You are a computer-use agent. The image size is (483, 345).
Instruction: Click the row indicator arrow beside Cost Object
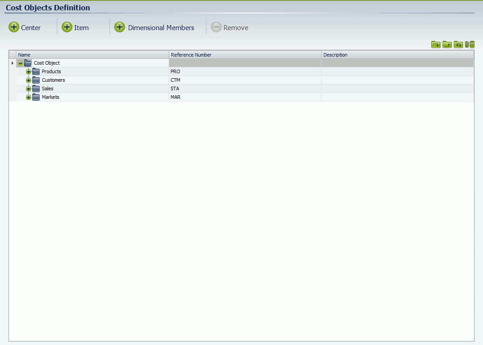tap(12, 63)
